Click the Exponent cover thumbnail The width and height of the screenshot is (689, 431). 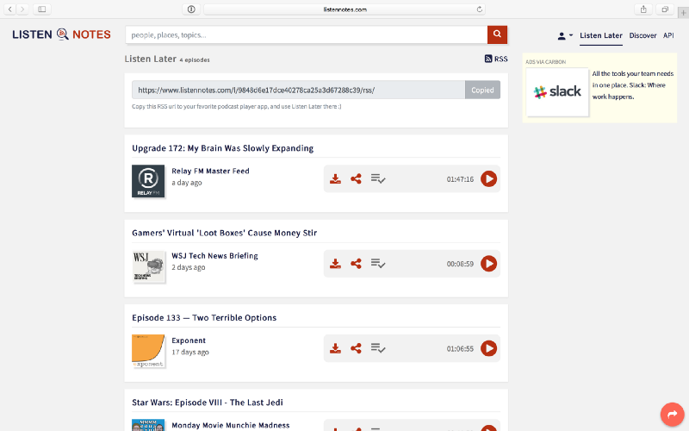[148, 351]
